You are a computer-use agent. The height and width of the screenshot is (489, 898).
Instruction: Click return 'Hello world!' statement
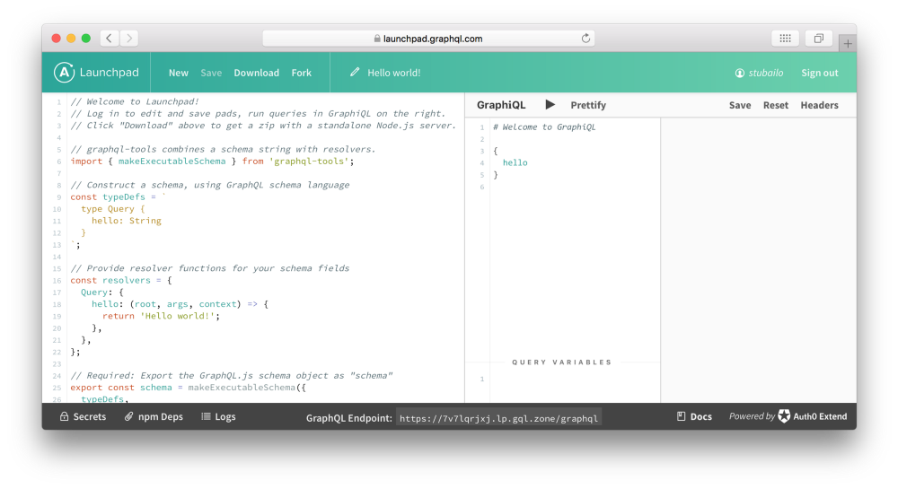[x=161, y=316]
